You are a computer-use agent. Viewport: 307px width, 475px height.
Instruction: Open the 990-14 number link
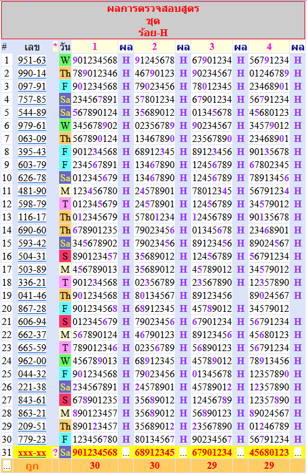(32, 73)
